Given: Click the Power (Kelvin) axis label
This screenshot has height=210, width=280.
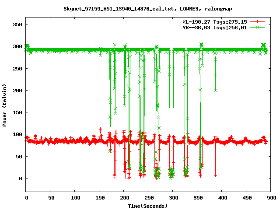Looking at the screenshot, I should [4, 105].
